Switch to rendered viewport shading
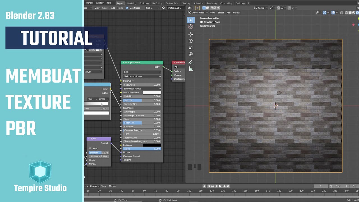Viewport: 359px width, 202px height. point(357,13)
